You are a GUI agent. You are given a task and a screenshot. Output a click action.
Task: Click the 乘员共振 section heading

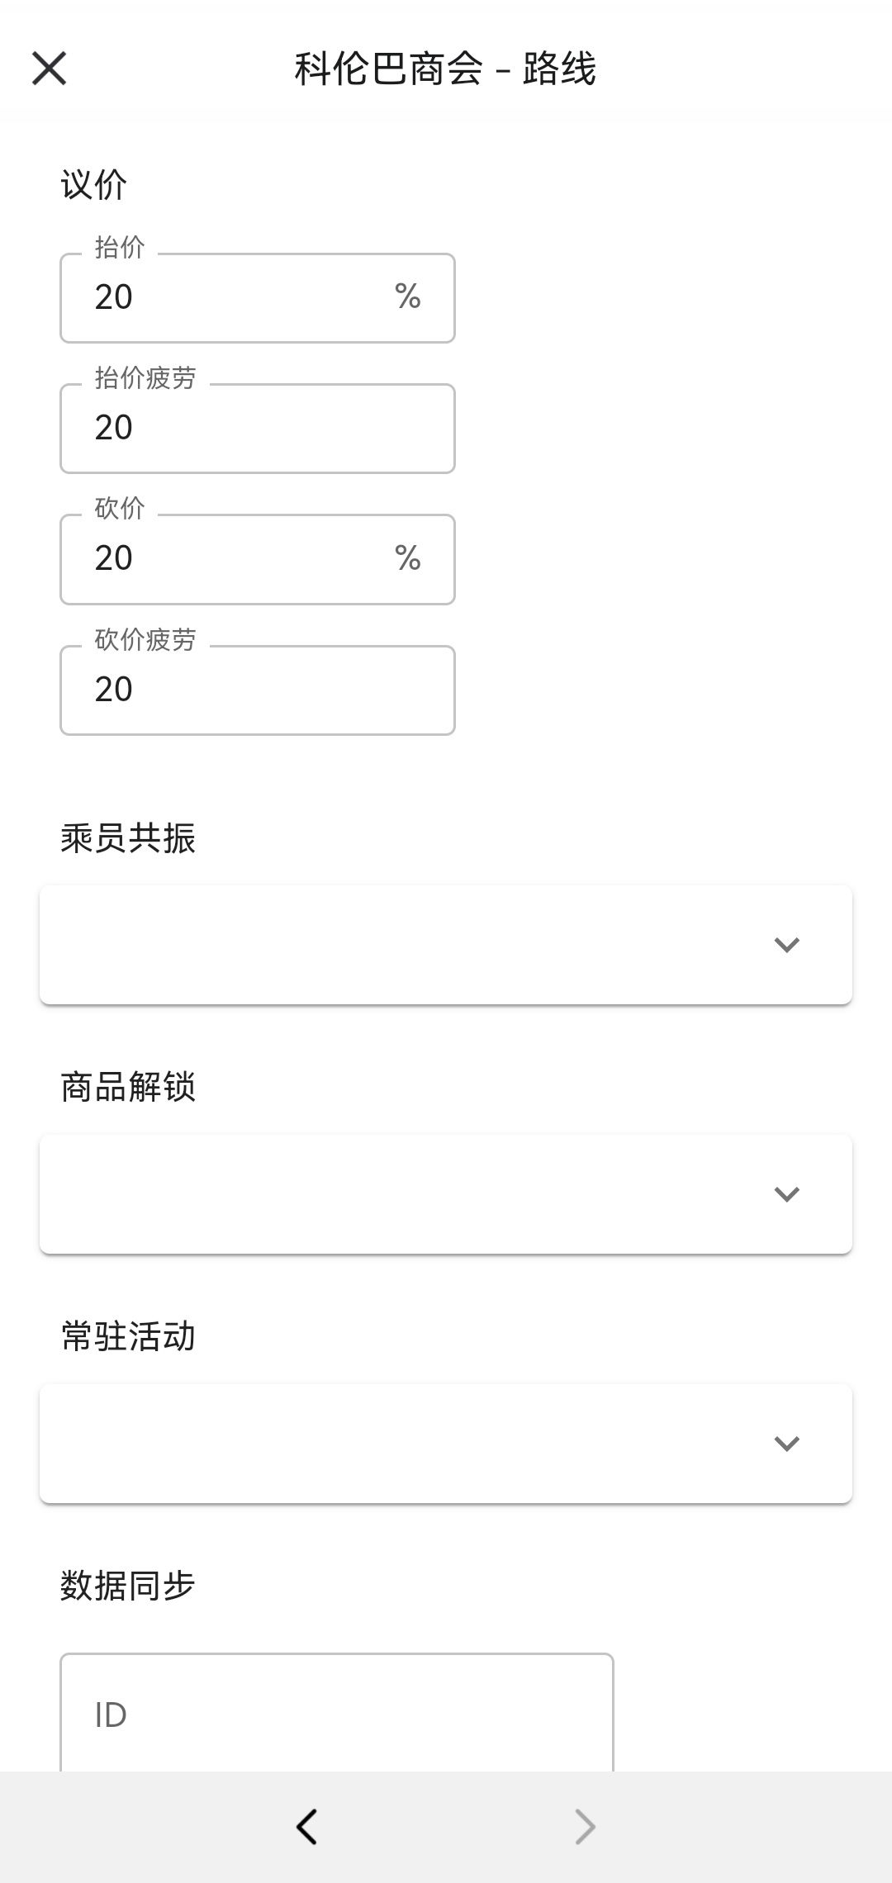tap(127, 838)
